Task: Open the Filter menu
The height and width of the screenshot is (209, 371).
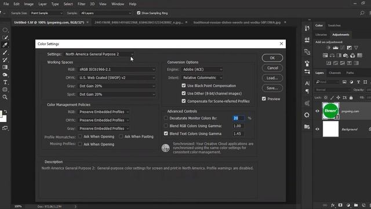Action: coord(81,4)
